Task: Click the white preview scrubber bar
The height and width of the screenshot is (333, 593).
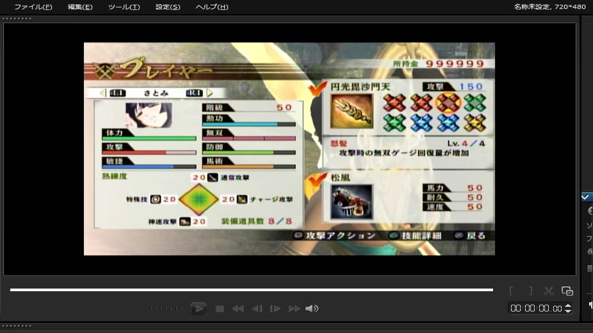Action: click(x=251, y=290)
